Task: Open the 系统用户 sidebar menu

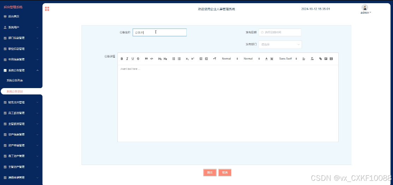Action: pos(21,27)
